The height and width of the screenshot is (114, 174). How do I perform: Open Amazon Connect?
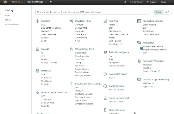pos(117,90)
